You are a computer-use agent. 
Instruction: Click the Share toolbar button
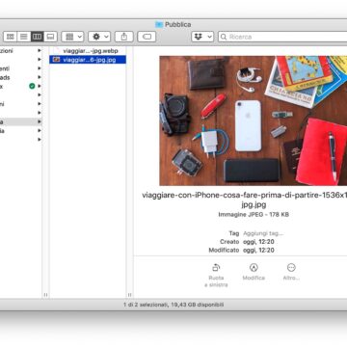124,37
